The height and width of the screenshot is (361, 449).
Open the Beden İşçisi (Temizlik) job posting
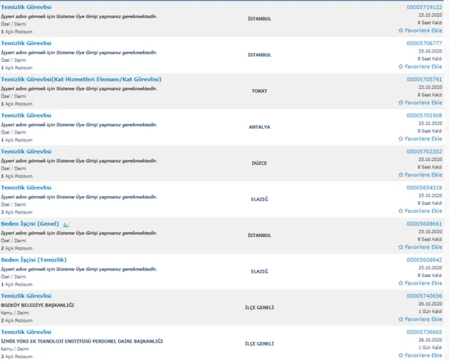[x=34, y=260]
